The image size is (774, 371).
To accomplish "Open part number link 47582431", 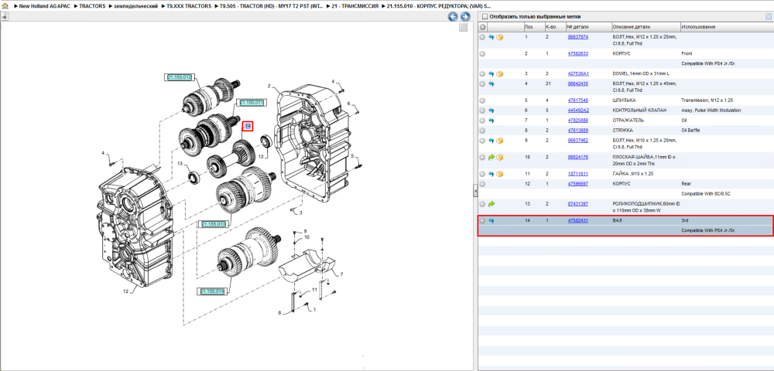I will click(x=577, y=221).
